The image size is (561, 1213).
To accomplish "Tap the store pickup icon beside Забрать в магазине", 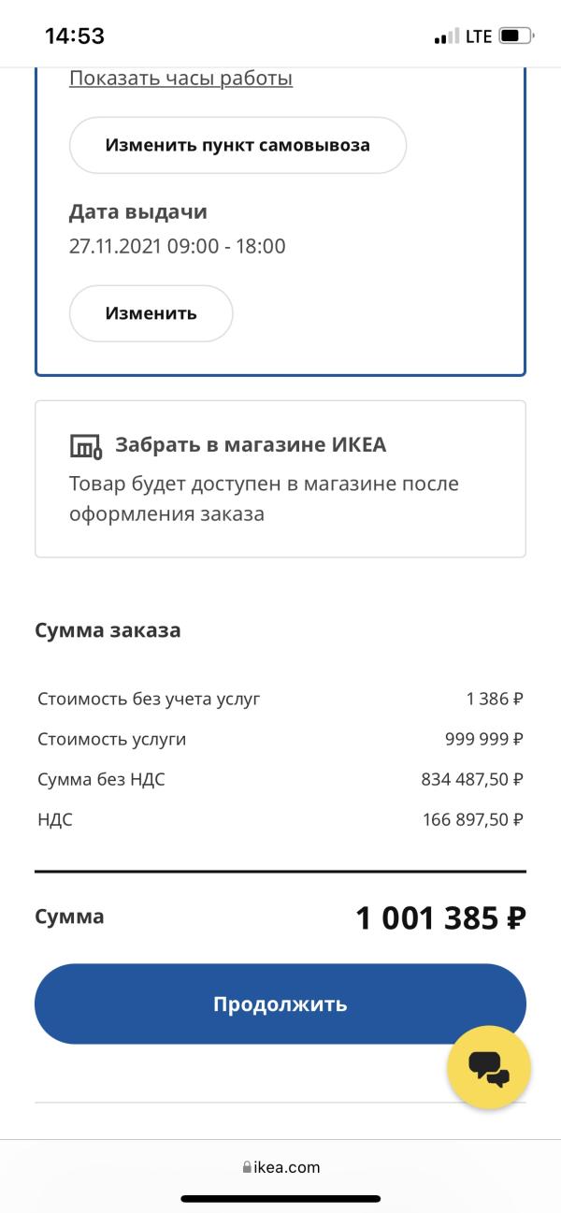I will pyautogui.click(x=85, y=446).
